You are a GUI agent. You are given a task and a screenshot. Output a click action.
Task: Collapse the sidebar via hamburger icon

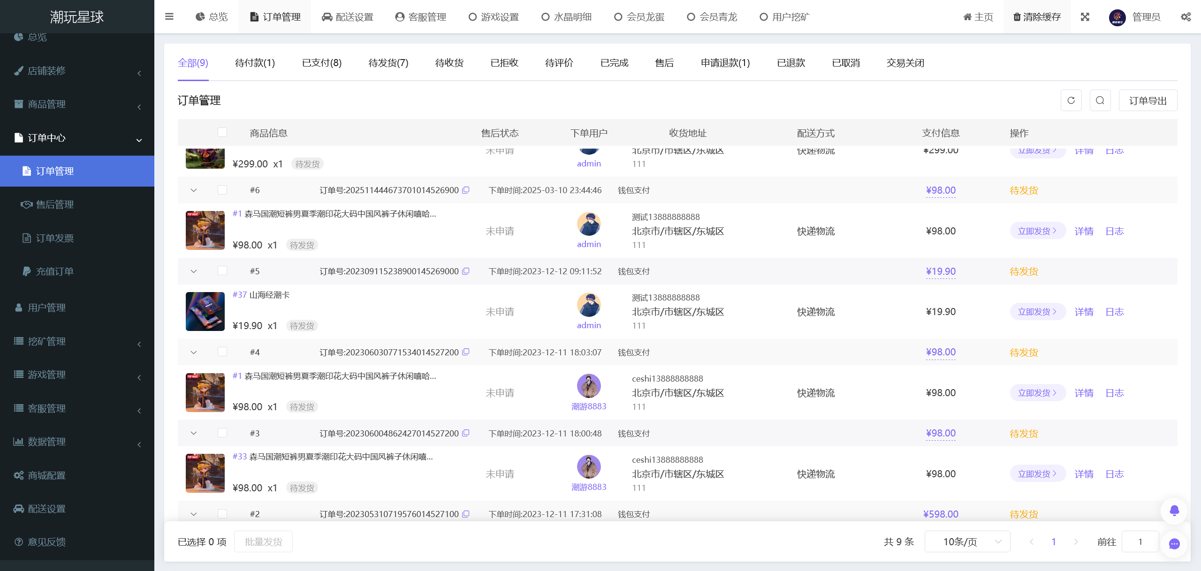(169, 16)
